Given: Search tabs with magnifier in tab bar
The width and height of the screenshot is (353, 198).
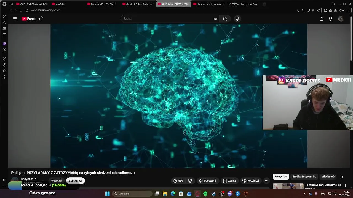Looking at the screenshot, I should (x=334, y=4).
